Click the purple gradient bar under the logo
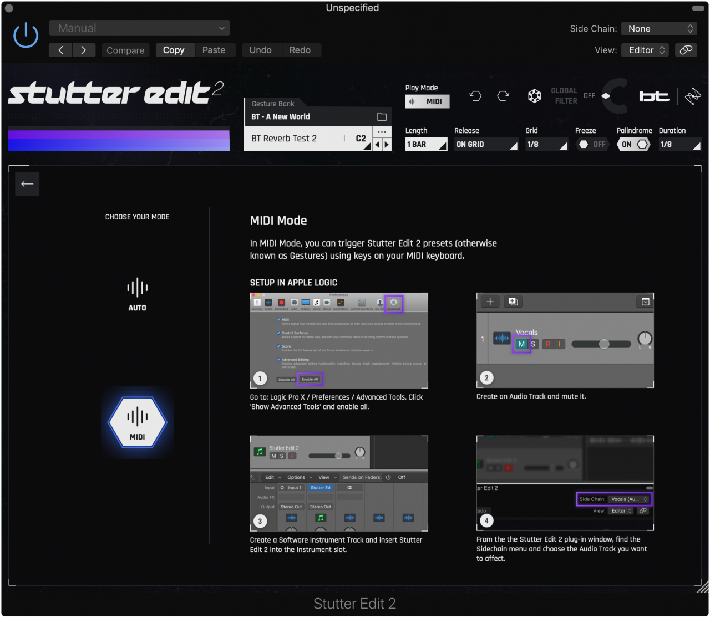The image size is (710, 618). [118, 140]
